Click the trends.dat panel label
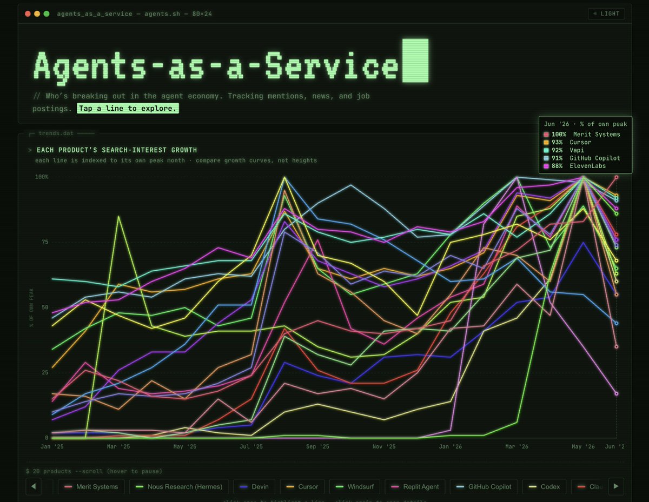The width and height of the screenshot is (649, 502). click(57, 133)
